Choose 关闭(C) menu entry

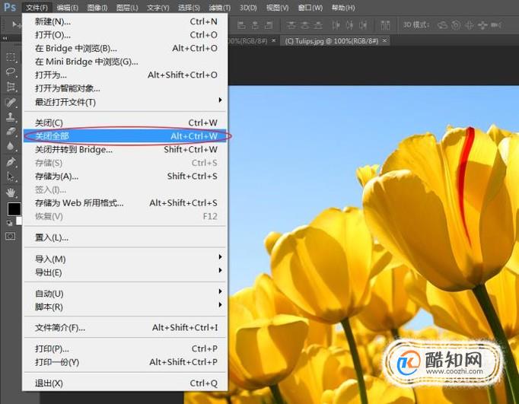tap(125, 122)
